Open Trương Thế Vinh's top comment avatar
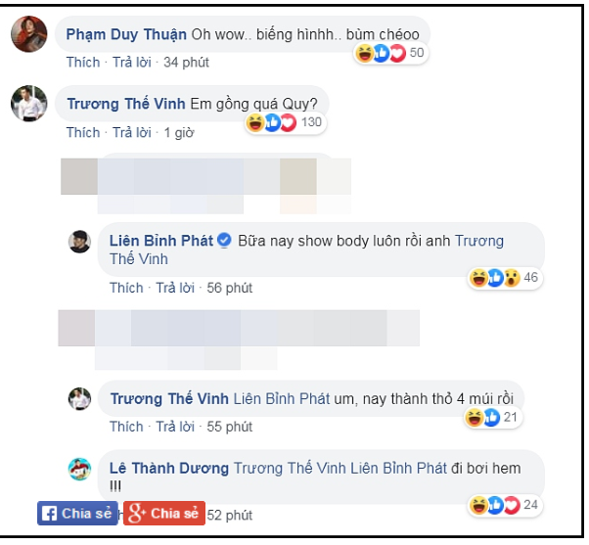The width and height of the screenshot is (589, 545). click(x=29, y=104)
